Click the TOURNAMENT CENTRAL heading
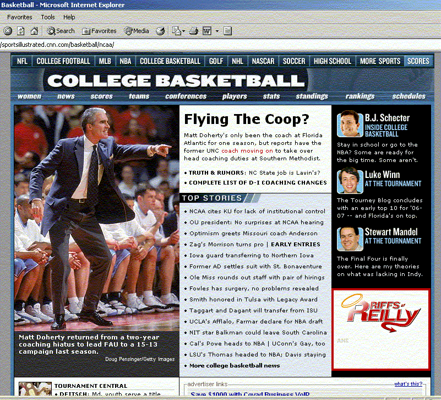 coord(90,386)
